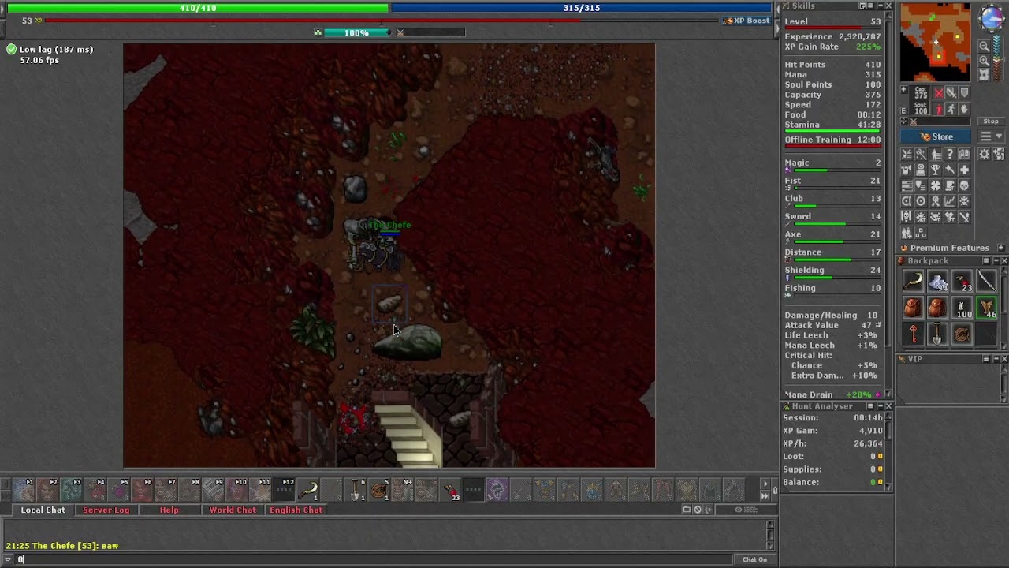This screenshot has width=1009, height=568.
Task: Open the open-book Cyclopedia button
Action: pos(964,155)
